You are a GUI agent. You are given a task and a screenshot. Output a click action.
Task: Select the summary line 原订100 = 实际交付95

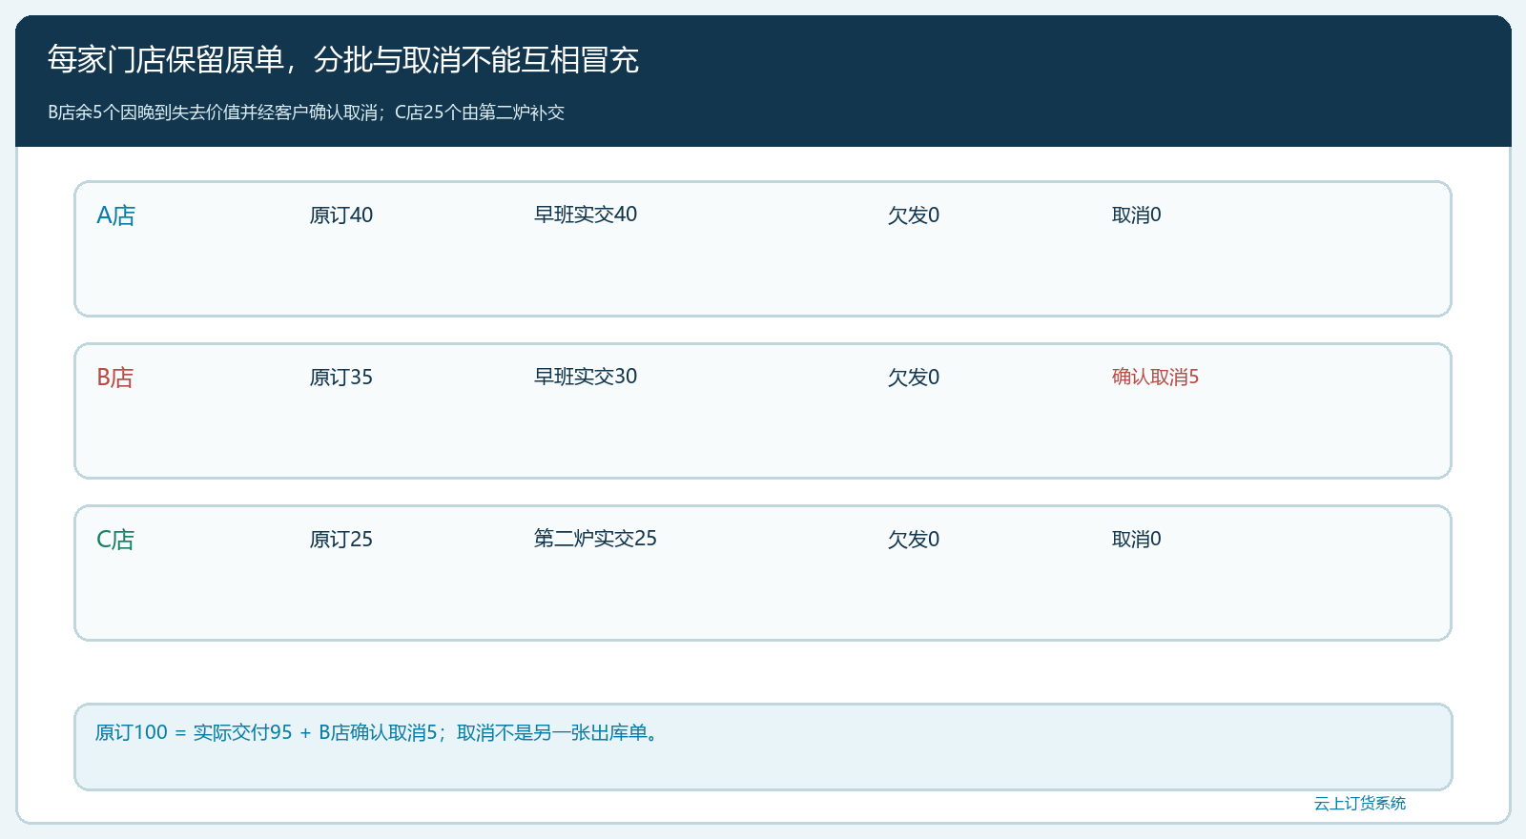(378, 733)
